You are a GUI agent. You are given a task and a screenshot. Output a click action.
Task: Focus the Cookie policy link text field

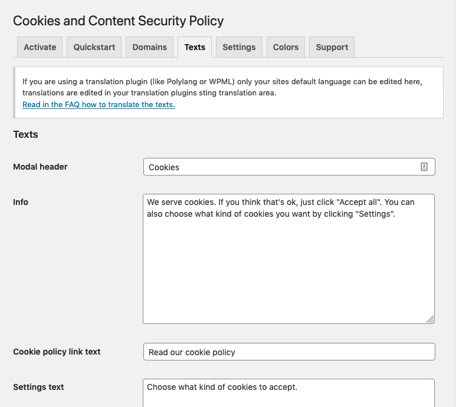point(289,352)
